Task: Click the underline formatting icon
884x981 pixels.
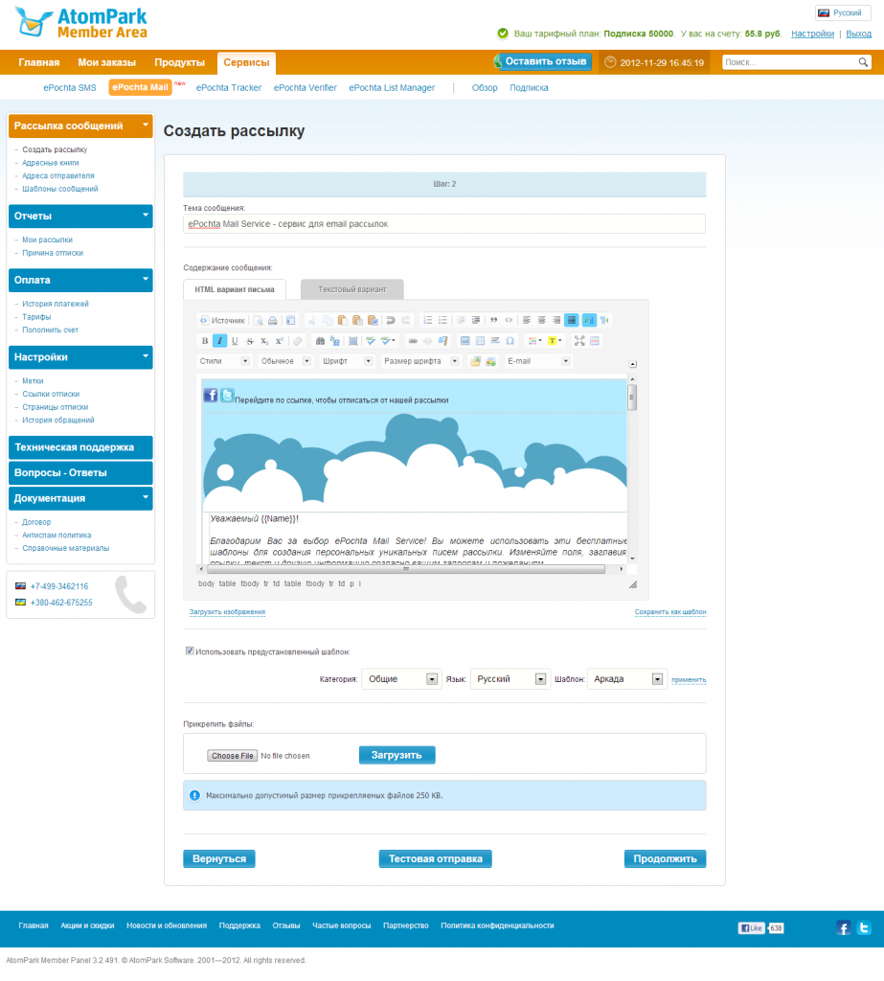Action: click(235, 341)
